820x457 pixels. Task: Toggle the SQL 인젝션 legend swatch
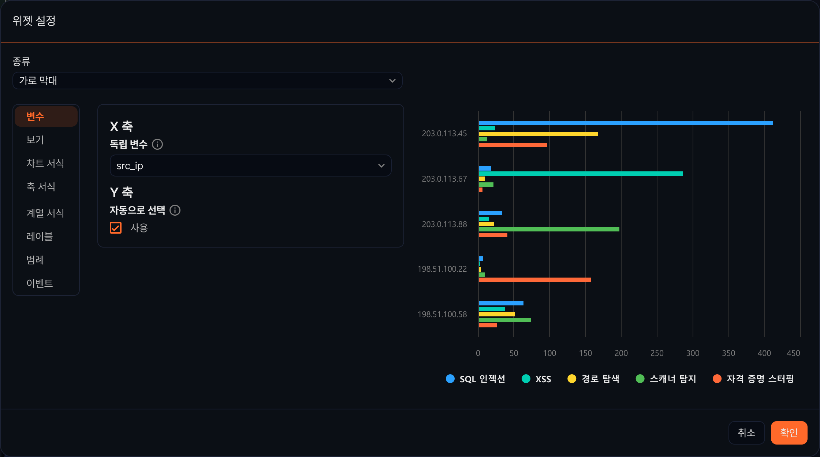pos(450,379)
